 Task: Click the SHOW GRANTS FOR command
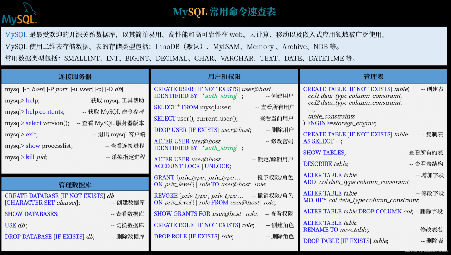click(x=206, y=214)
